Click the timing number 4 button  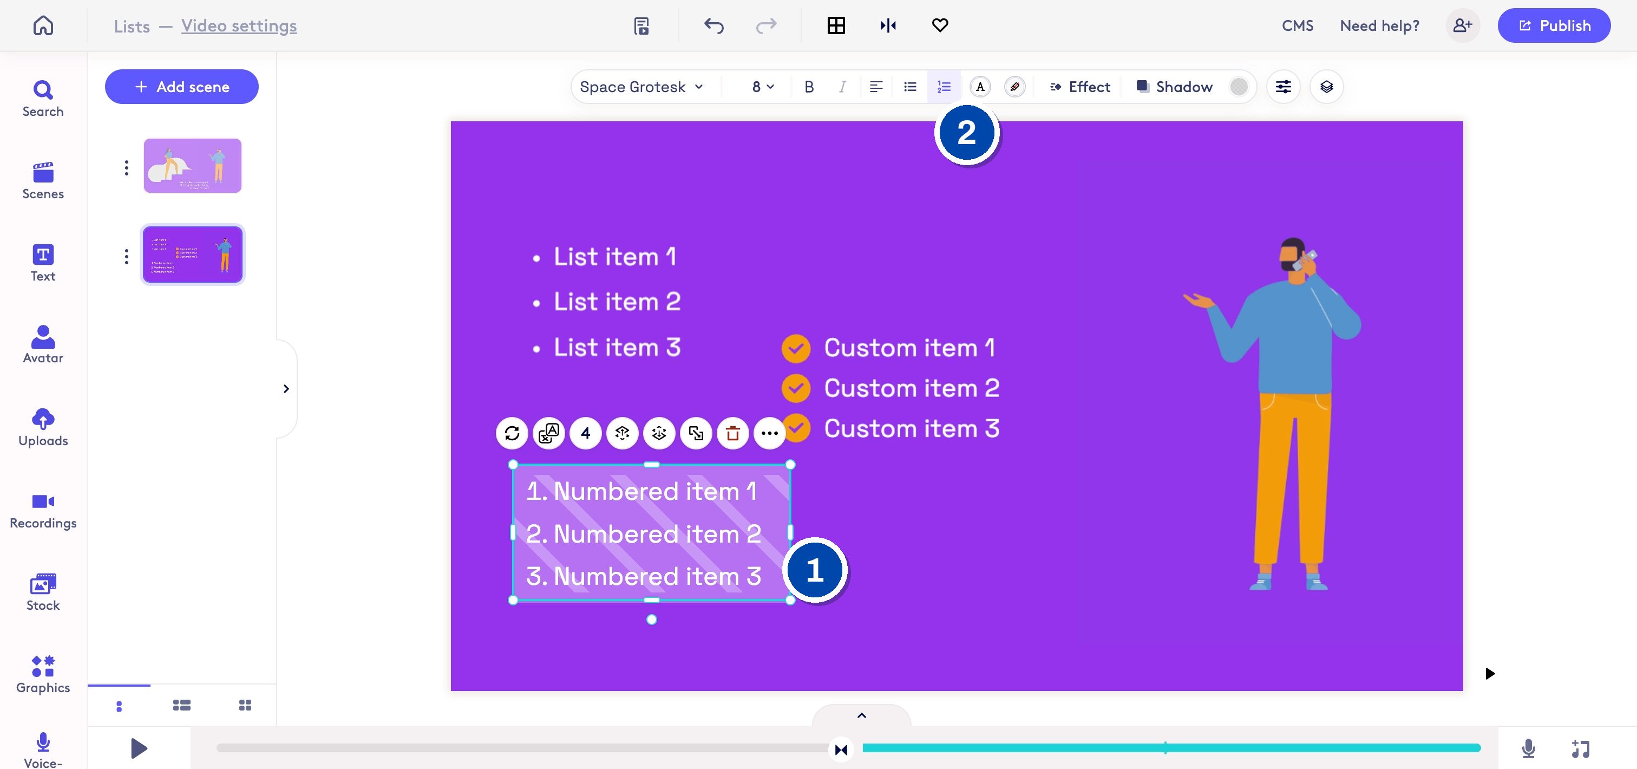[x=586, y=433]
